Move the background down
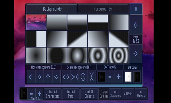The width and height of the screenshot is (171, 103). (x=56, y=77)
